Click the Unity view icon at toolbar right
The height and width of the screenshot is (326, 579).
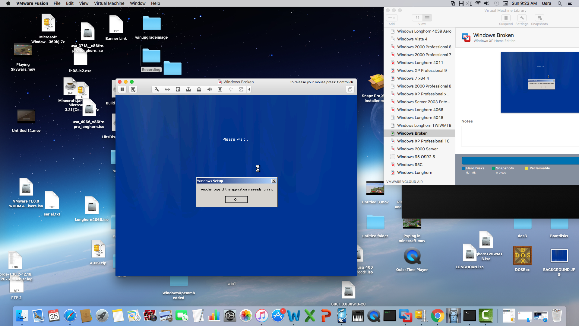coord(350,89)
